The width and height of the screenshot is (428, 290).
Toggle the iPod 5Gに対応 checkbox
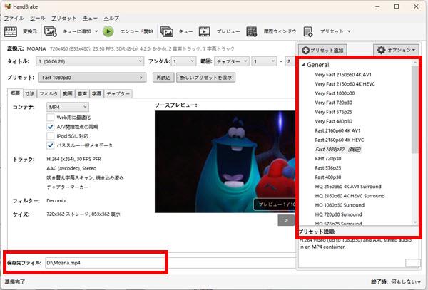pos(51,135)
